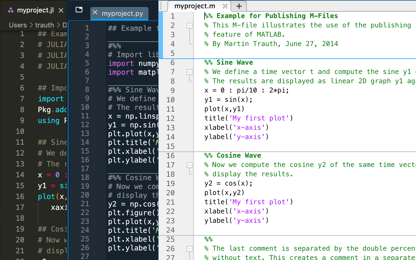This screenshot has height=260, width=416.
Task: Fold the Cosine Wave comment block at line 17
Action: pyautogui.click(x=190, y=165)
